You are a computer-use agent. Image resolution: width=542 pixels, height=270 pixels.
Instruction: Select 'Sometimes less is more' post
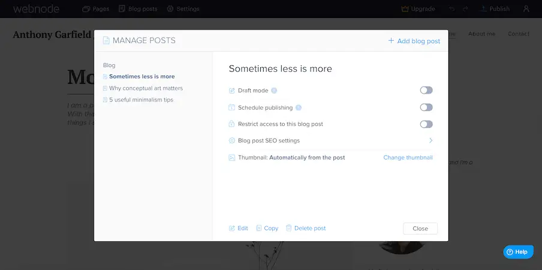tap(141, 77)
